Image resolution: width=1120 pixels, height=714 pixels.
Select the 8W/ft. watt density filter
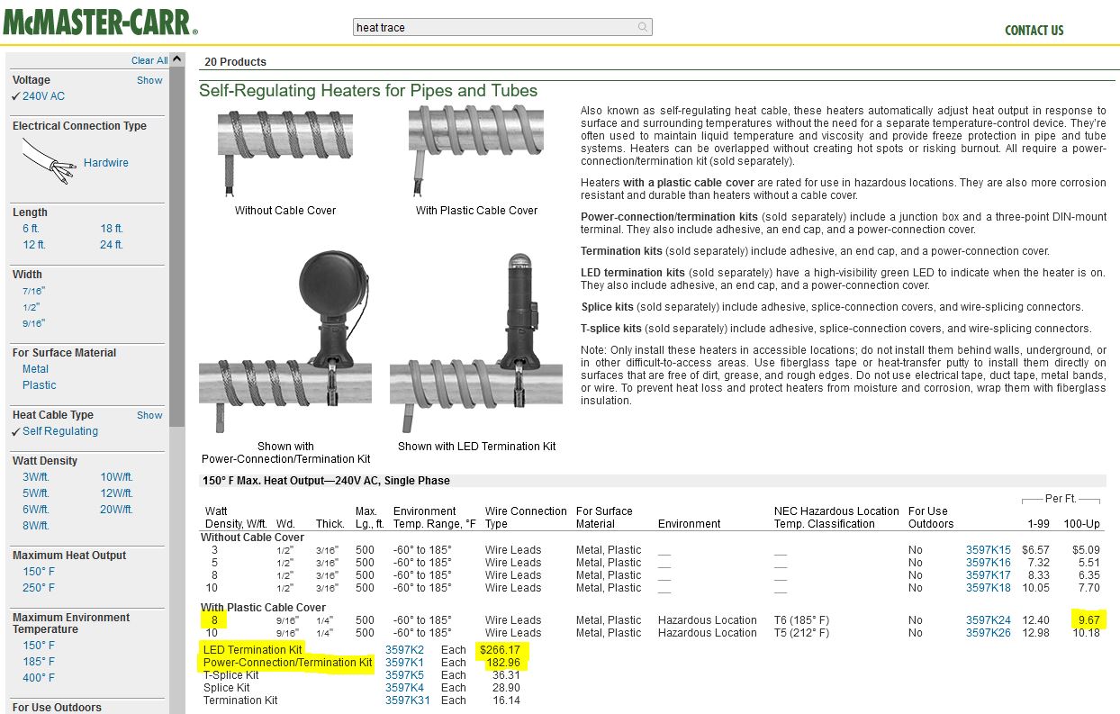click(36, 526)
